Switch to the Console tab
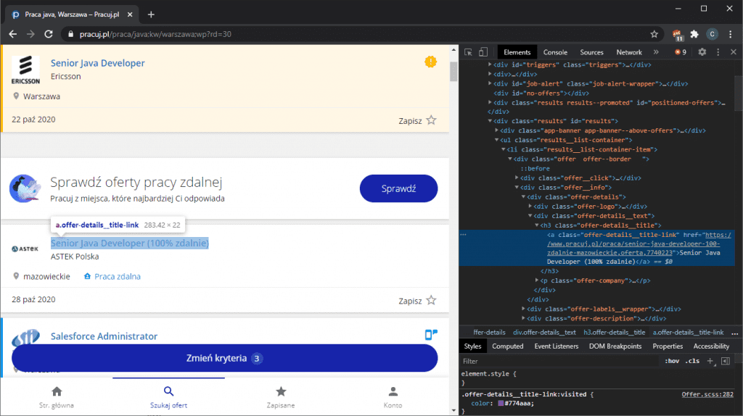This screenshot has width=743, height=416. (x=555, y=52)
